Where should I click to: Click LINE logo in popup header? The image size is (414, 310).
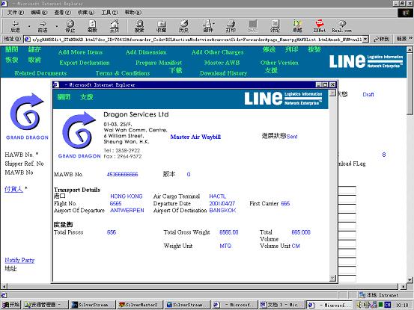(283, 99)
